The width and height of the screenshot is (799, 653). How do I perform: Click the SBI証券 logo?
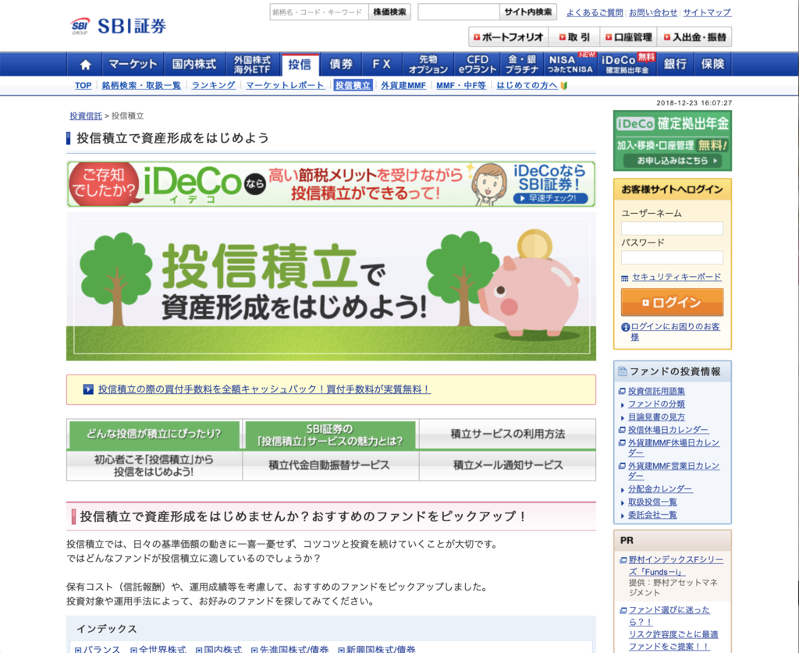(x=118, y=26)
